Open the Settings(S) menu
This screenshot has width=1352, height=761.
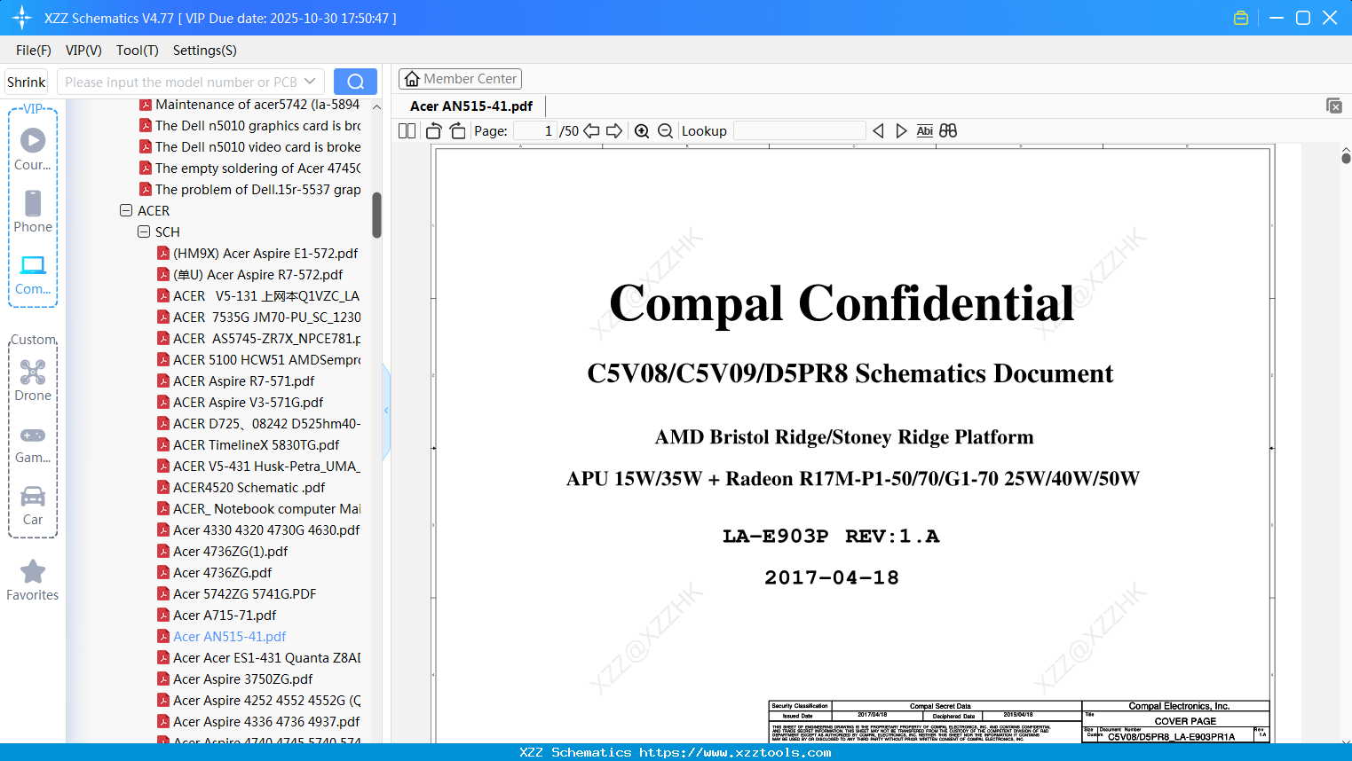205,51
